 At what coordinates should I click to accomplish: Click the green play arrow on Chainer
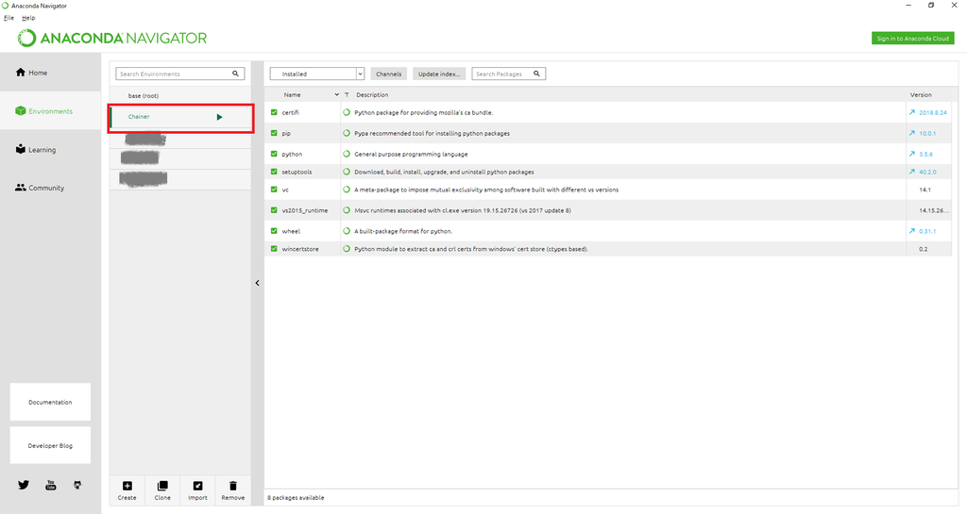pos(219,117)
